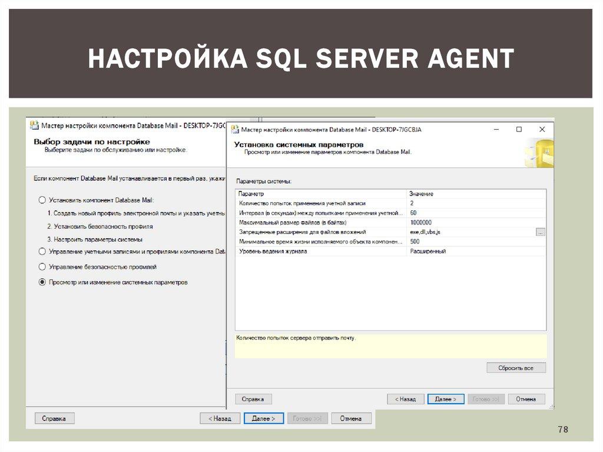Click '< Назад' in the front wizard
Screen dimensions: 603x452
(x=405, y=399)
